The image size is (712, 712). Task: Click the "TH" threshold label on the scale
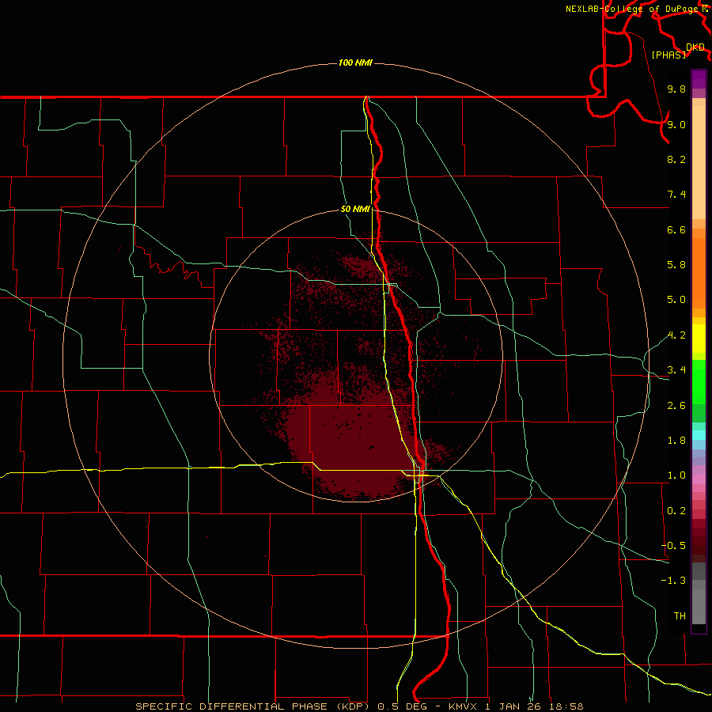[680, 616]
